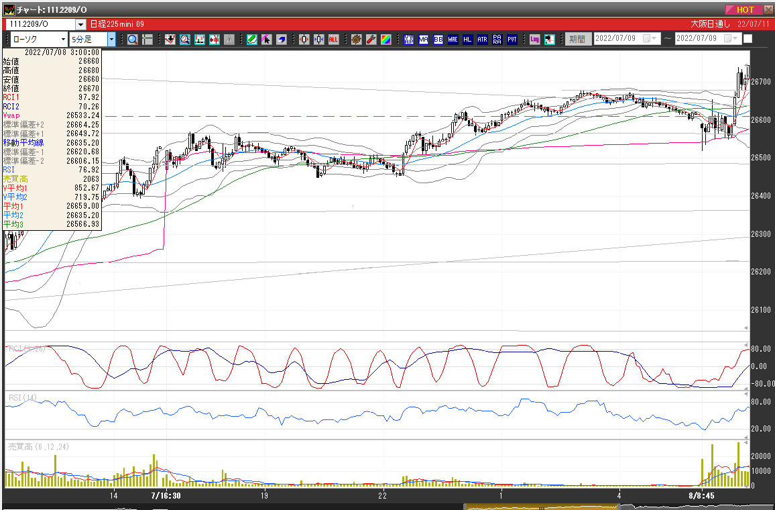The width and height of the screenshot is (775, 510).
Task: Click the magnifier icon with number 2
Action: coord(185,40)
